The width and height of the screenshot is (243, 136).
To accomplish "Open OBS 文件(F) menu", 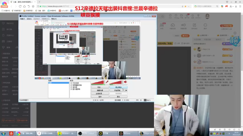I will (22, 19).
